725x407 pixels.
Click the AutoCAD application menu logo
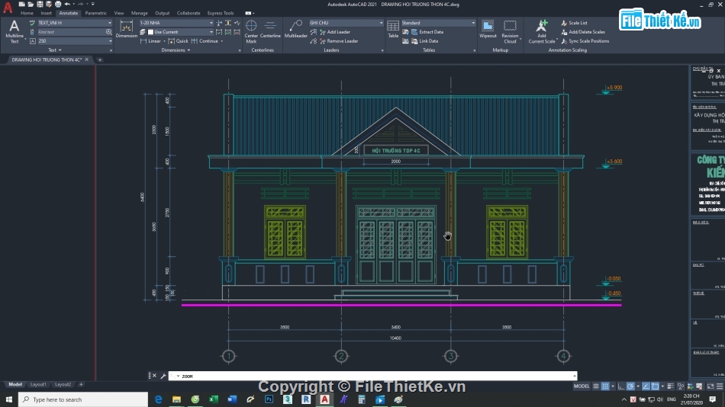point(8,7)
